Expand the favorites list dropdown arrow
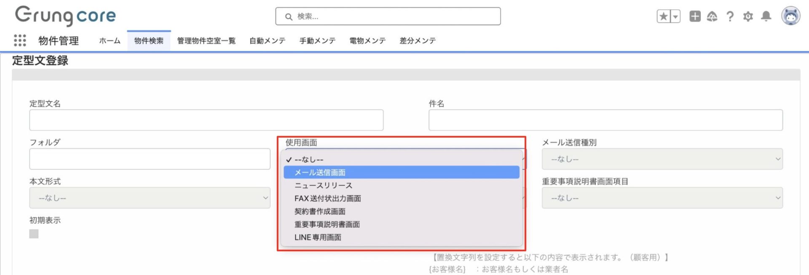Image resolution: width=809 pixels, height=275 pixels. [675, 16]
